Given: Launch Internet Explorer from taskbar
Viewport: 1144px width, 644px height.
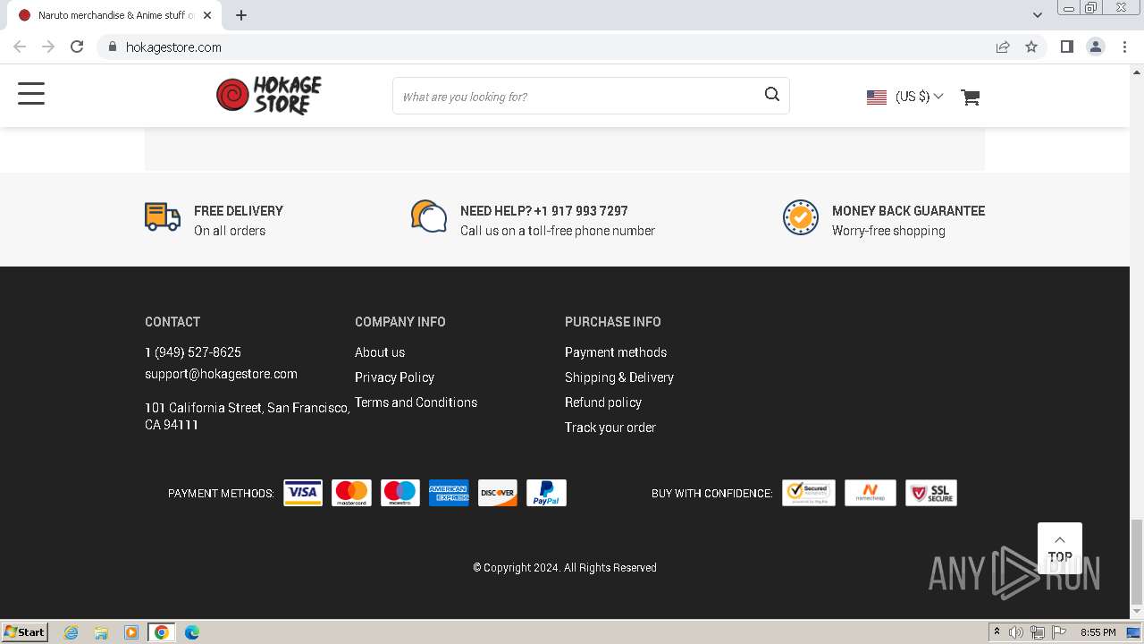Looking at the screenshot, I should click(71, 632).
